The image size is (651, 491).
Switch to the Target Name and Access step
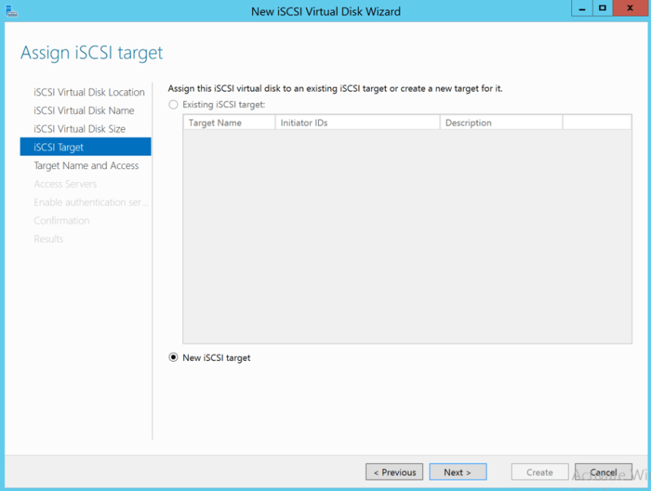(x=86, y=166)
